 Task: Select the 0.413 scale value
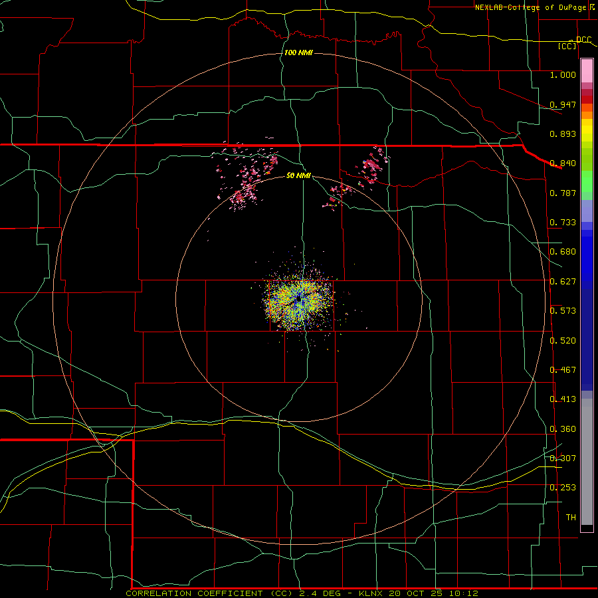(x=563, y=399)
